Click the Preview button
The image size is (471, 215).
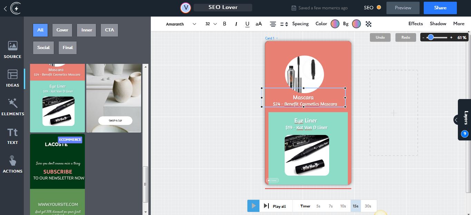[403, 8]
